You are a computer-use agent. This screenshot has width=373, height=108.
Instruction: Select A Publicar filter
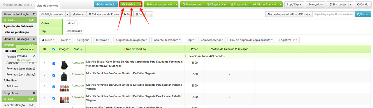tap(10, 80)
